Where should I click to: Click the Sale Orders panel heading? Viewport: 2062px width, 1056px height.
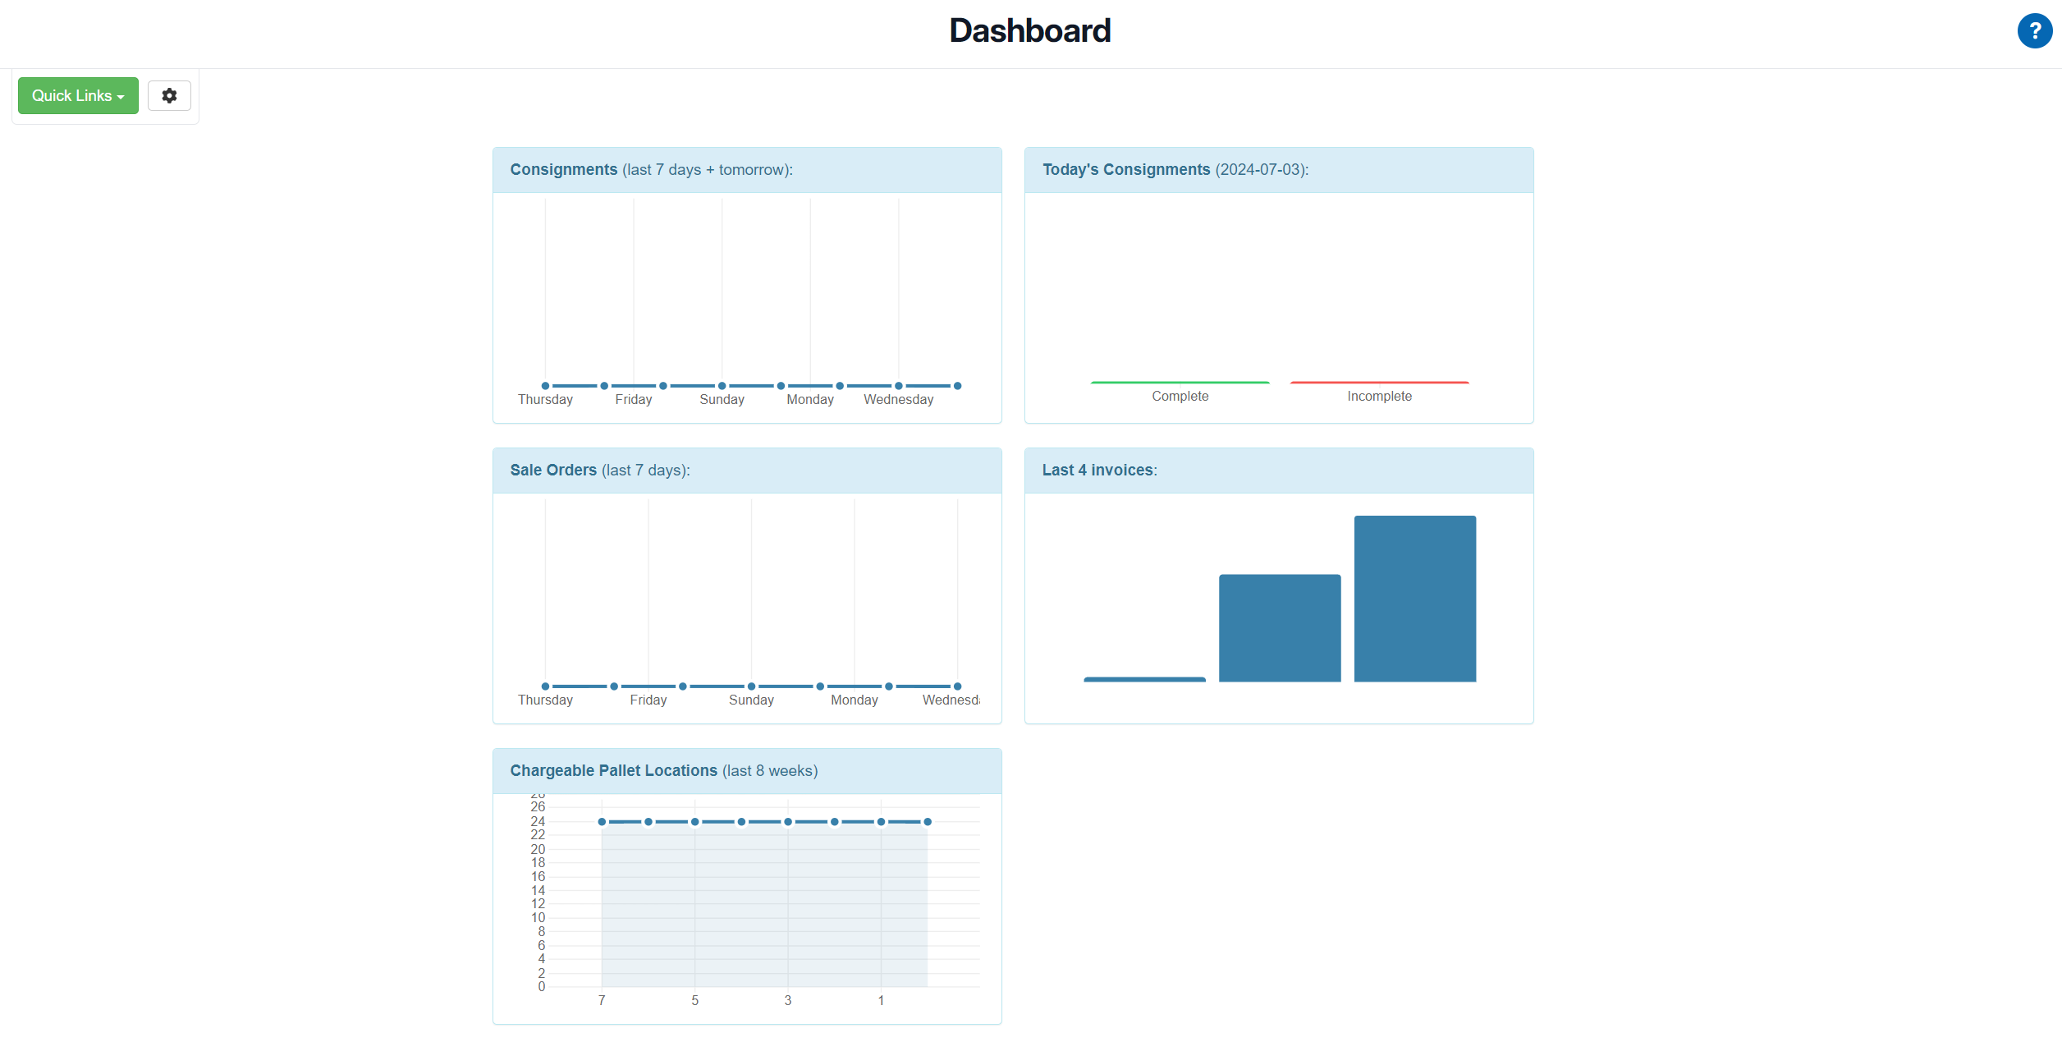tap(552, 470)
